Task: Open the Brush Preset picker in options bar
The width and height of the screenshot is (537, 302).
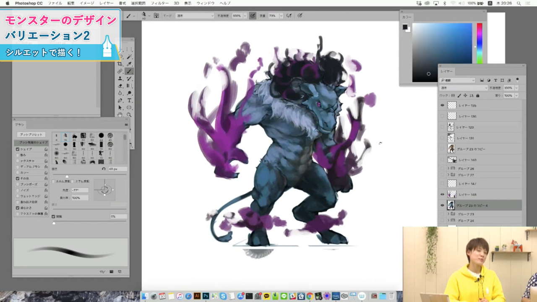Action: 147,16
